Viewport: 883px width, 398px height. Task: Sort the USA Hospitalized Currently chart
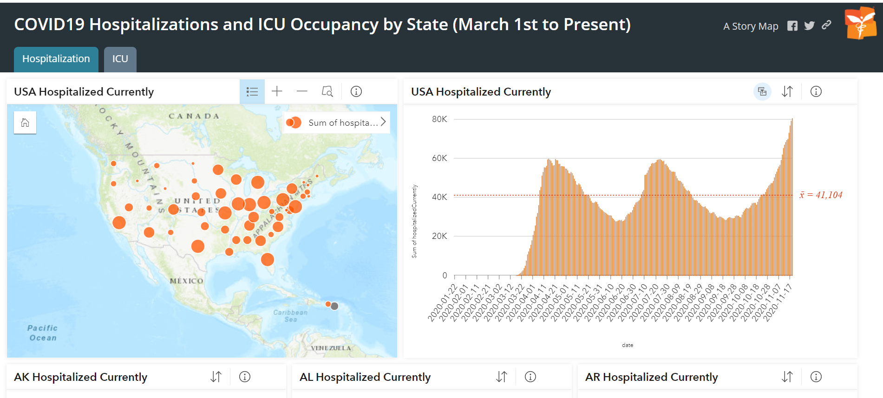(787, 91)
